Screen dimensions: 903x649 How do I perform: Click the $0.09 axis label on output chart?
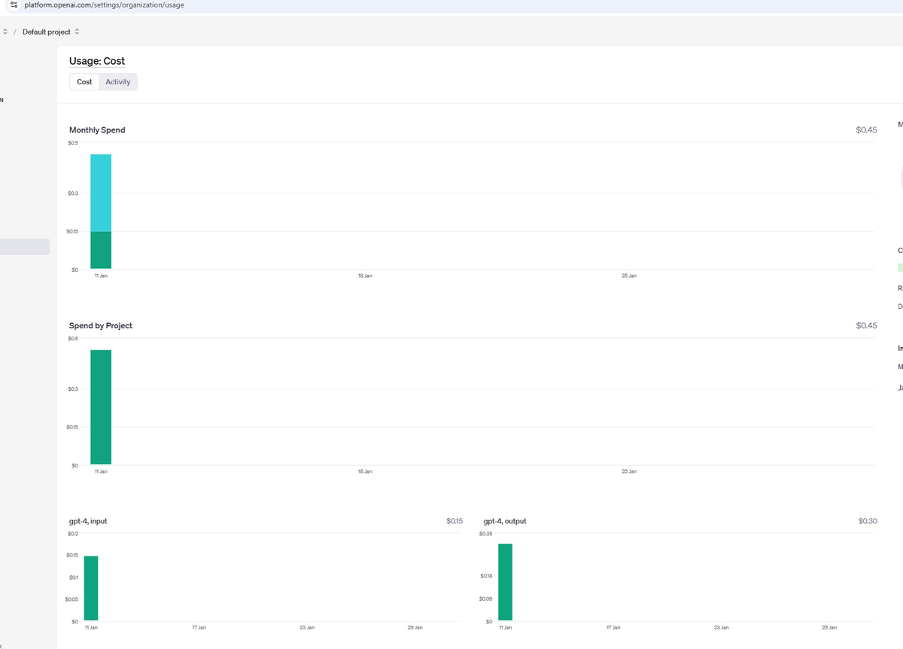[486, 599]
